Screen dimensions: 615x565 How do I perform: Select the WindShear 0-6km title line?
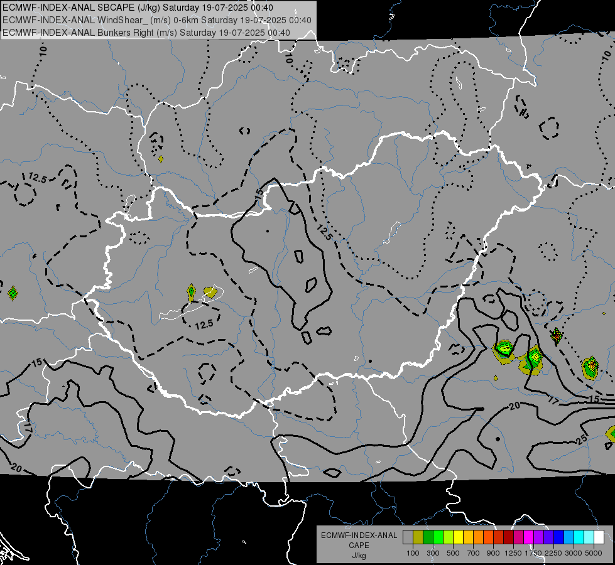[157, 20]
